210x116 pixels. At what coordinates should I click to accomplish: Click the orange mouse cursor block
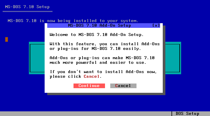[x=6, y=39]
